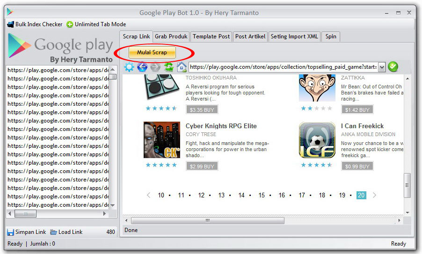Screen dimensions: 422x254
Task: Select first link in the list
Action: pos(58,70)
